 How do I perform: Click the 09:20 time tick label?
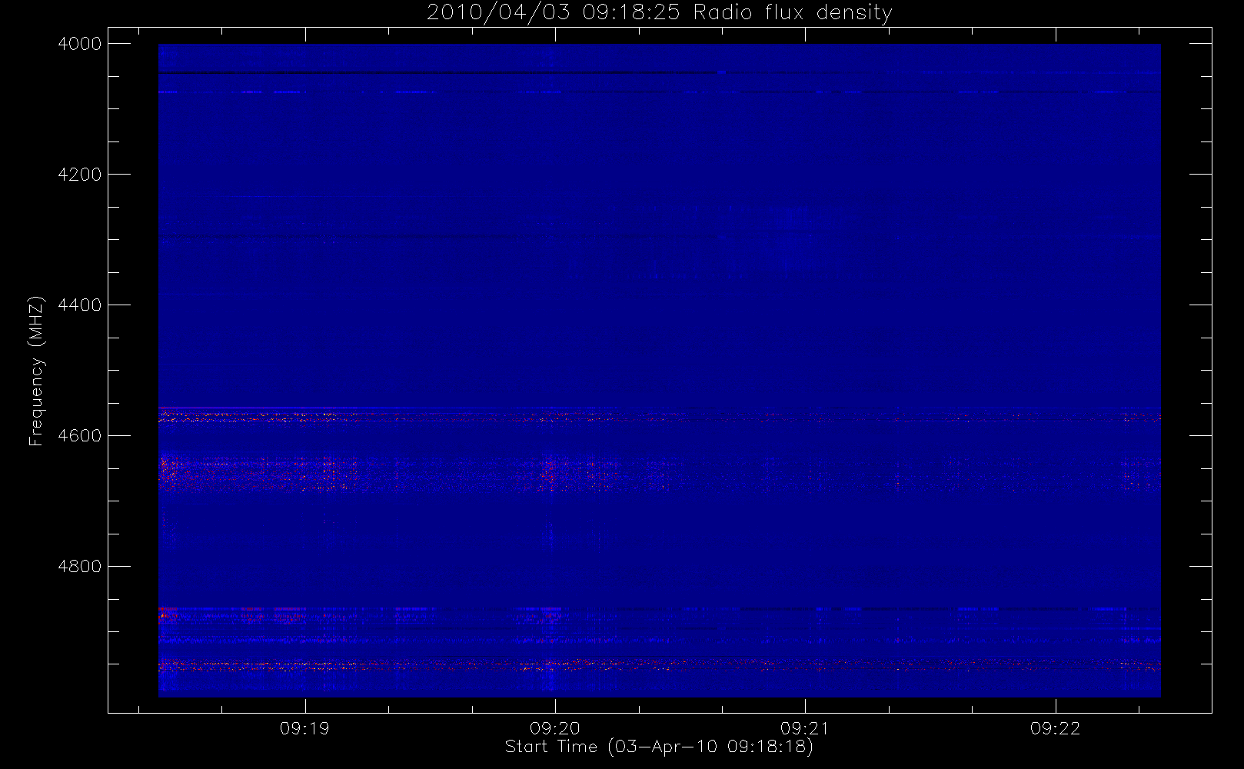click(554, 728)
